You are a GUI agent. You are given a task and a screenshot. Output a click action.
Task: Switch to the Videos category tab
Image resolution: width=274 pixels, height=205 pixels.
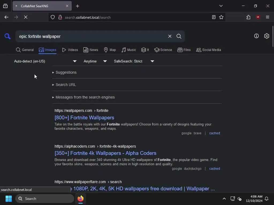tap(70, 50)
